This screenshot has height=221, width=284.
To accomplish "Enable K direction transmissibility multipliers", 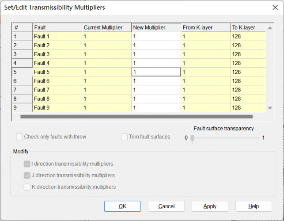I will [27, 187].
